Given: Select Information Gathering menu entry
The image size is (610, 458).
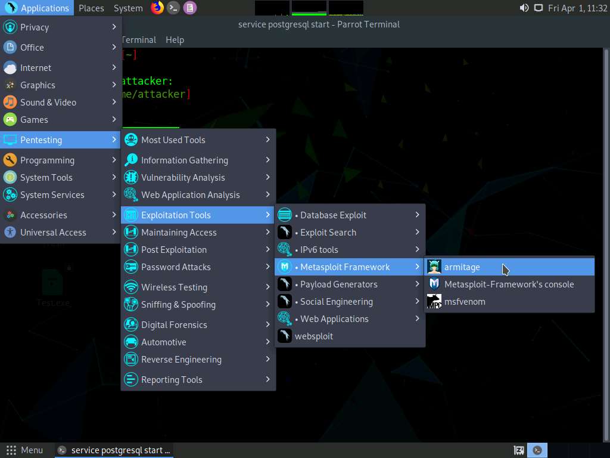Looking at the screenshot, I should pos(184,160).
